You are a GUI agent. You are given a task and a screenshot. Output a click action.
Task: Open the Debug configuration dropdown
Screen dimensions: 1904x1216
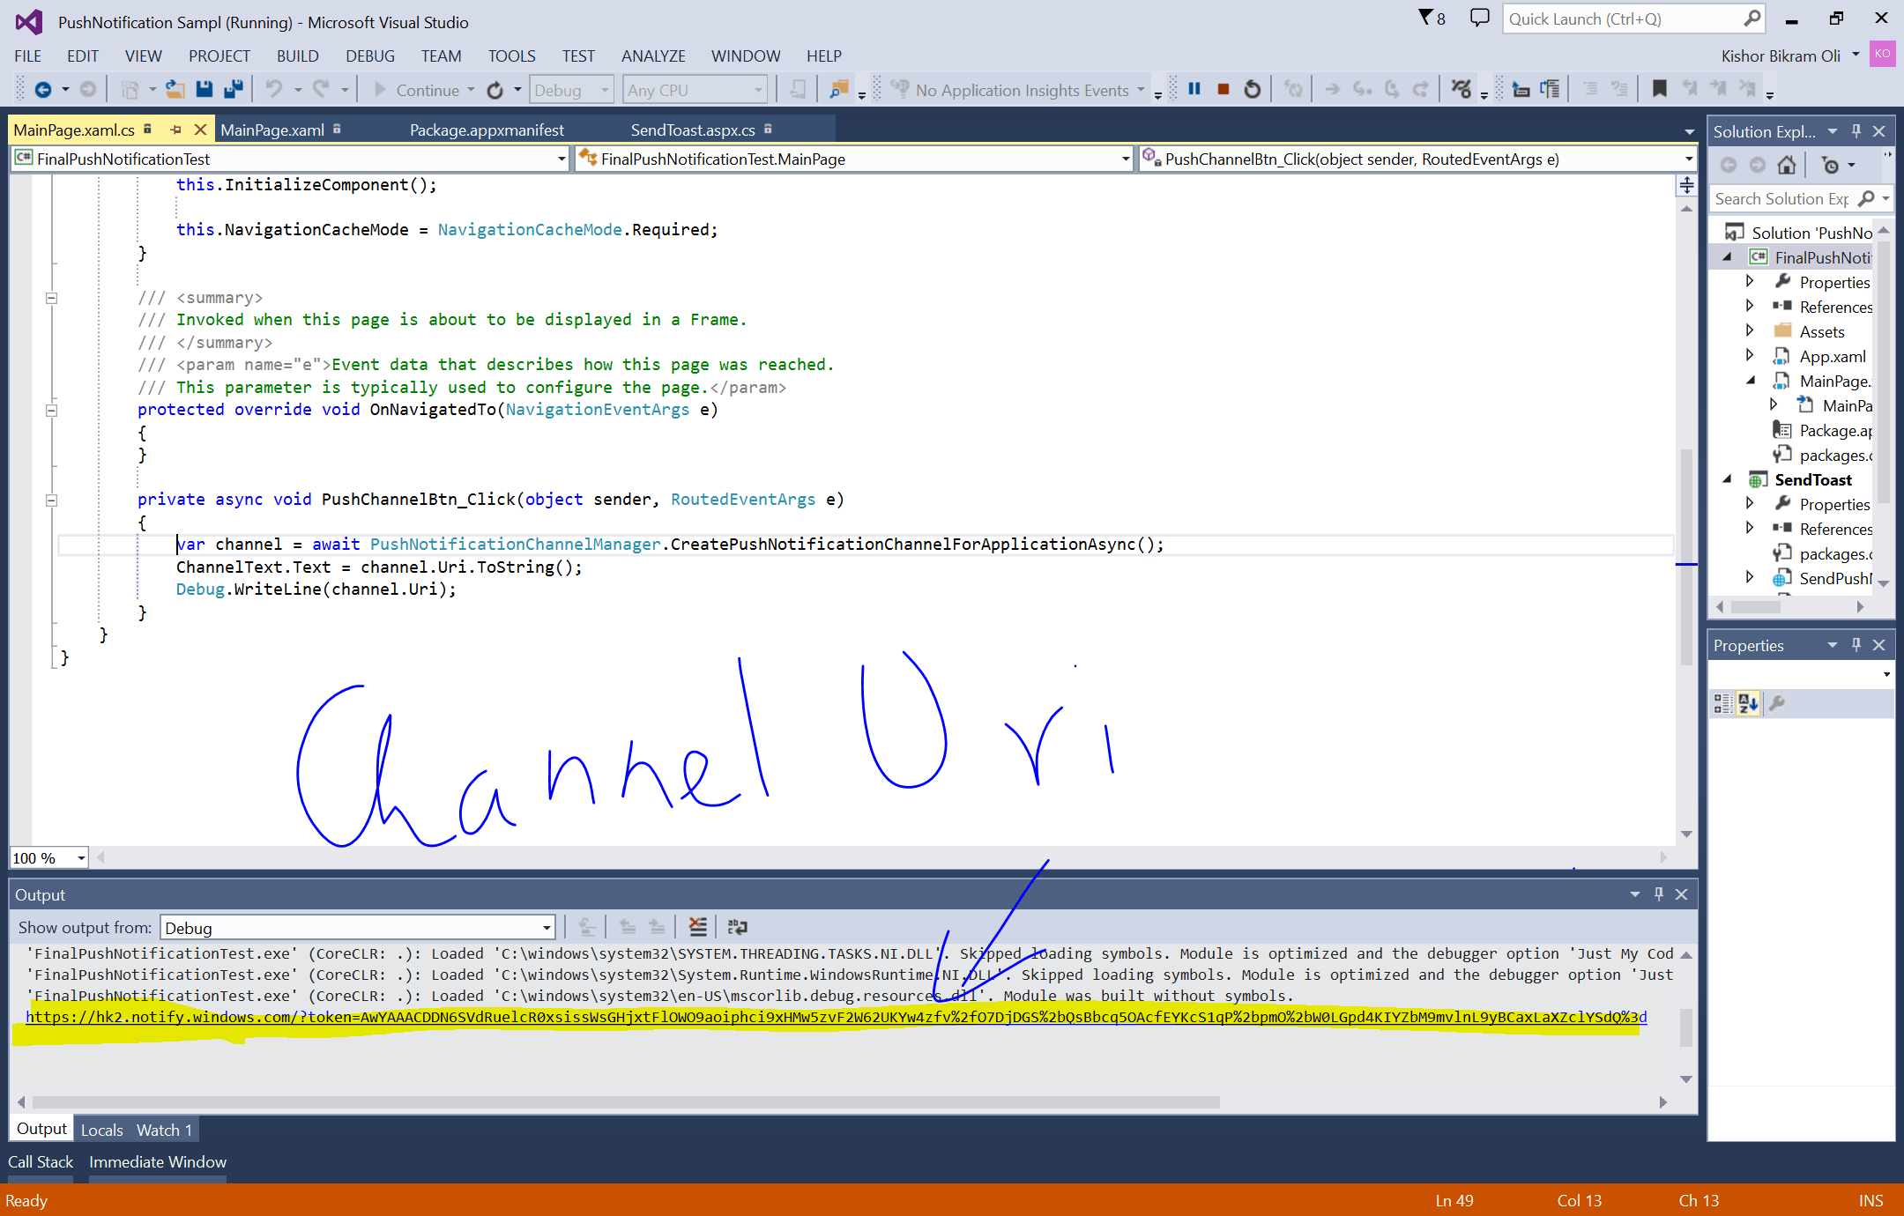(x=571, y=90)
